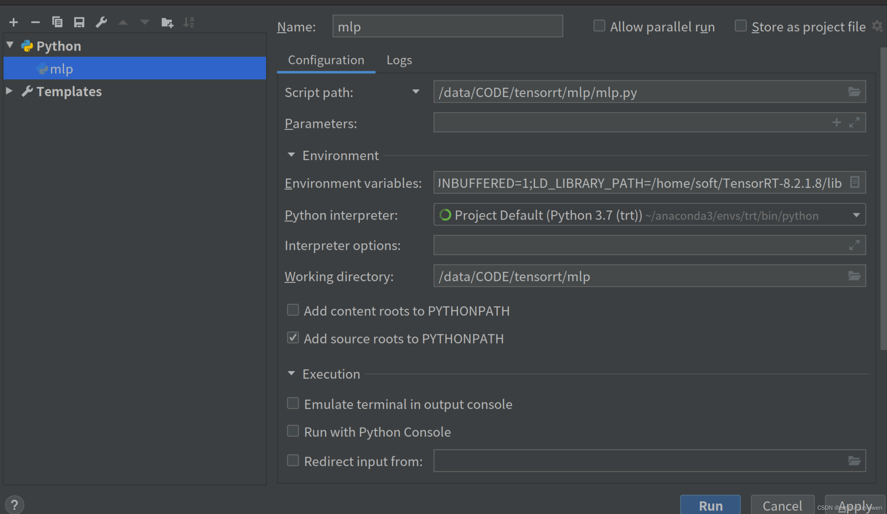This screenshot has height=514, width=887.
Task: Enable Emulate terminal in output console
Action: pyautogui.click(x=293, y=404)
